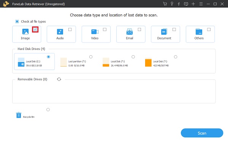
Task: Toggle Check all file types checkbox
Action: point(17,22)
